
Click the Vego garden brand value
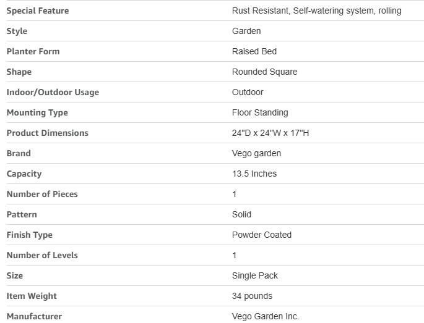point(256,153)
